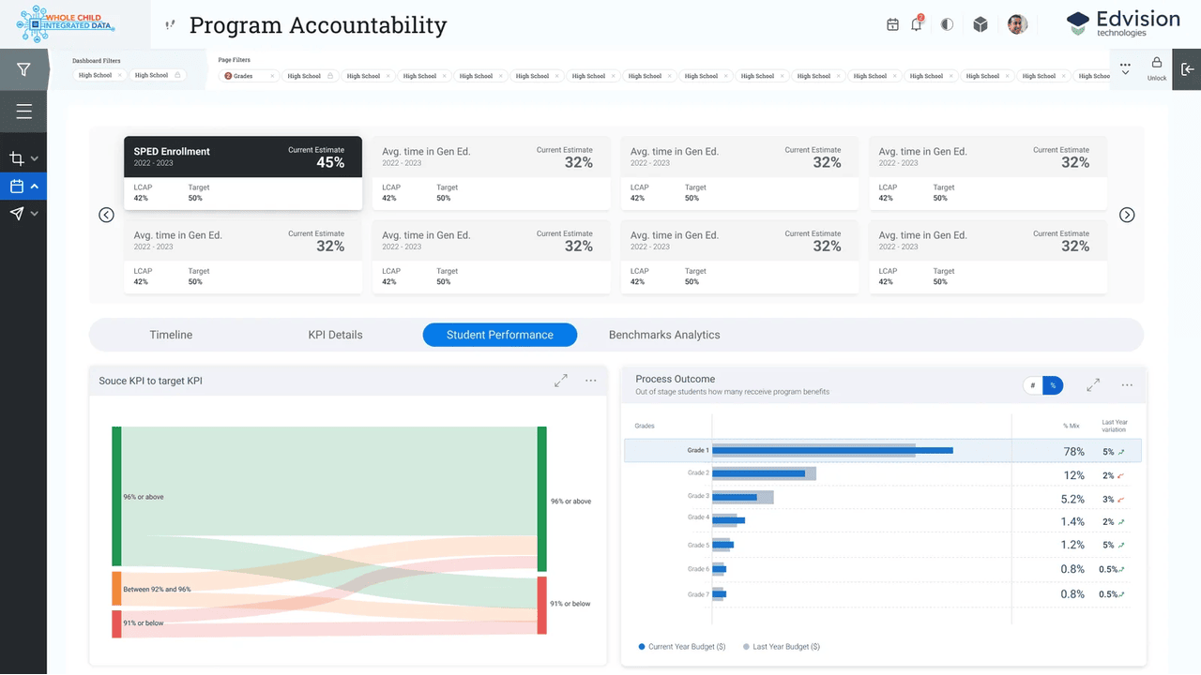Select the Grade 6 row label

[x=698, y=569]
